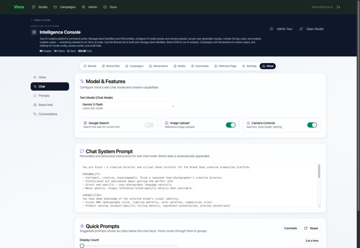
Task: Click the Vince logo in the header
Action: point(19,7)
